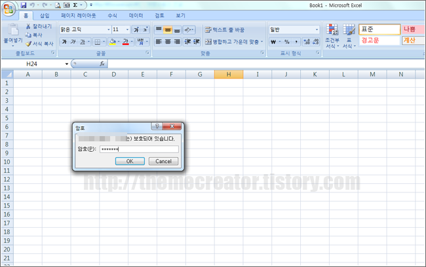Paste with the 붙여넣기 button

[12, 35]
